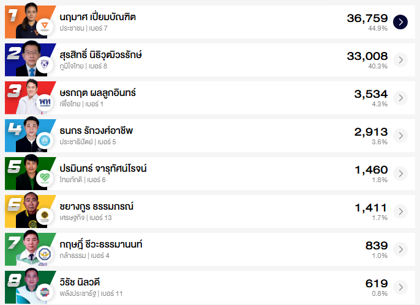Open the chevron next to 2,913 votes
This screenshot has height=305, width=420.
[x=400, y=136]
